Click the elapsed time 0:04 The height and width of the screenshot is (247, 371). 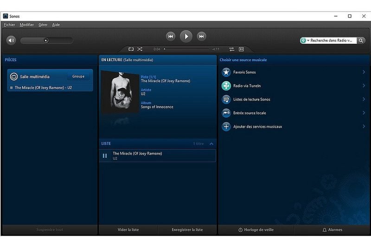(157, 49)
